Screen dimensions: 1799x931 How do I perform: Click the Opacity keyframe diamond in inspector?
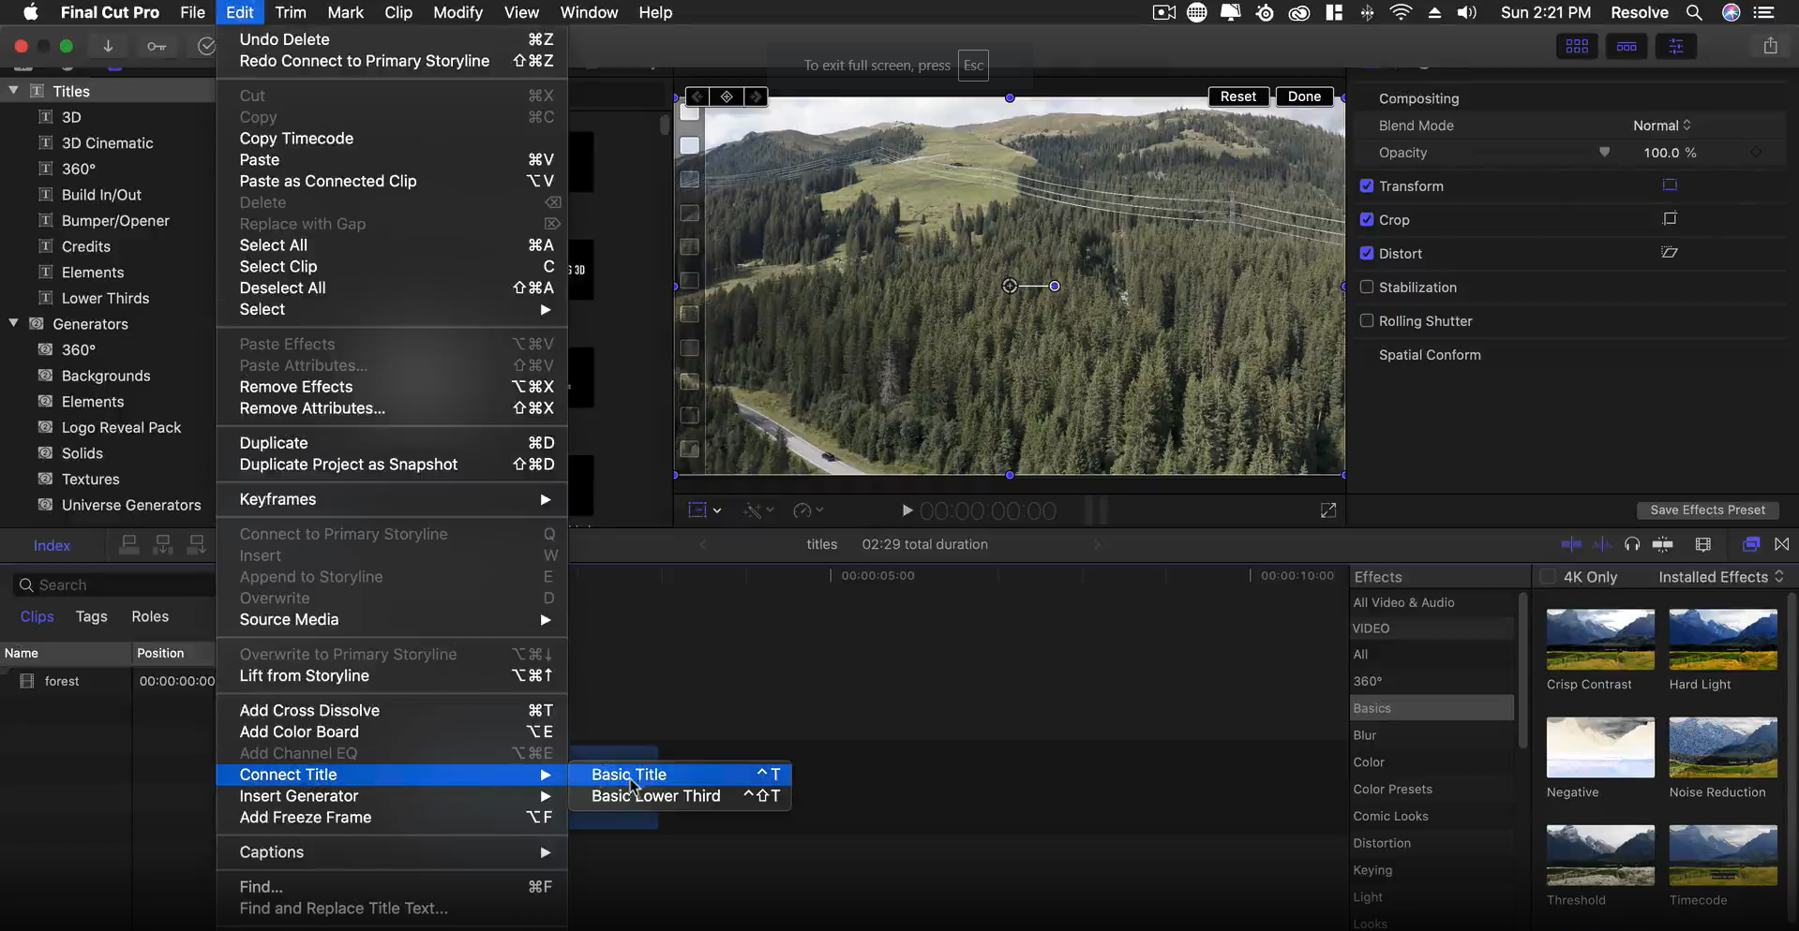pos(1756,153)
